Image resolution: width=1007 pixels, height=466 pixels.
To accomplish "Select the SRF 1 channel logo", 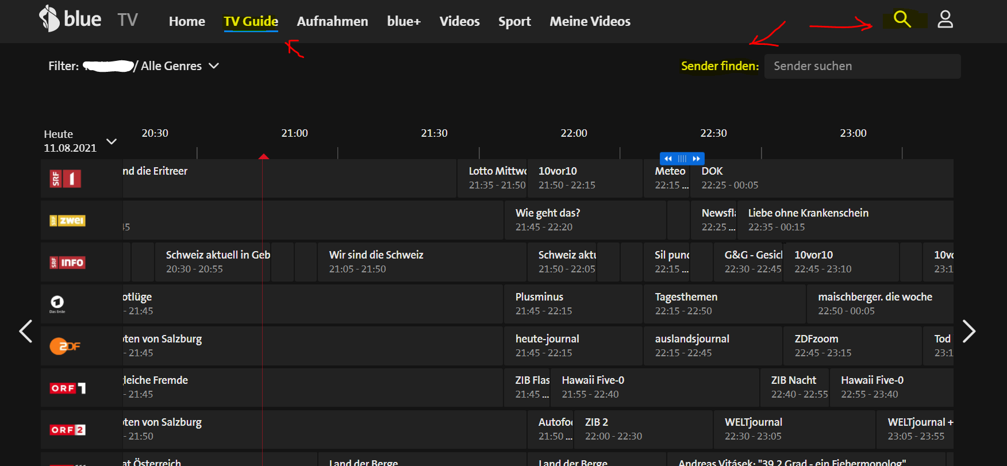I will (x=66, y=179).
